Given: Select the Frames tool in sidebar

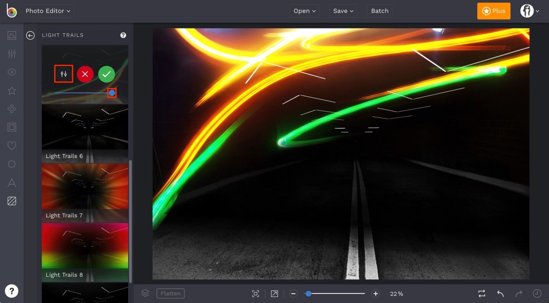Looking at the screenshot, I should (x=12, y=127).
